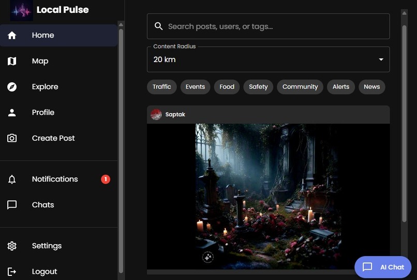The height and width of the screenshot is (280, 417).
Task: Click the search magnifier icon
Action: (x=158, y=26)
